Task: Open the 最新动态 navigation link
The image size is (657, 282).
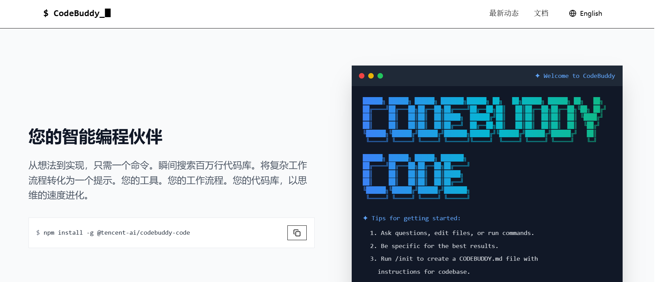Action: [x=504, y=13]
